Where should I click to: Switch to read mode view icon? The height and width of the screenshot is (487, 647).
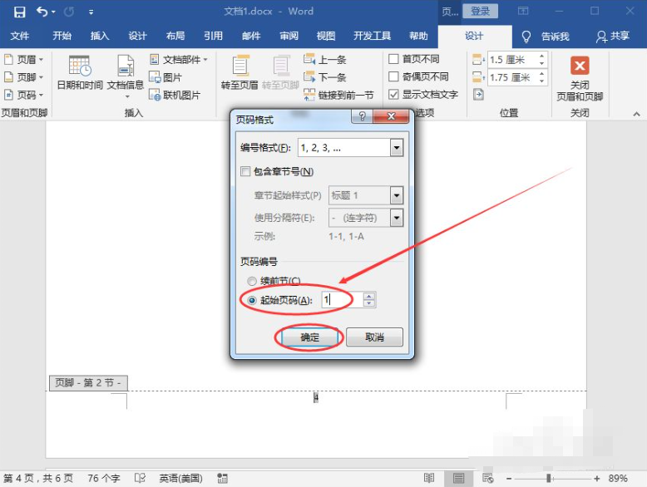[429, 479]
